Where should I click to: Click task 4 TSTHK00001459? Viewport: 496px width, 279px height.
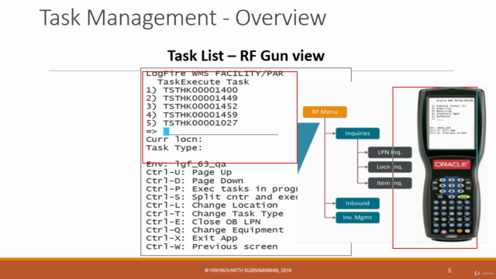pos(191,115)
